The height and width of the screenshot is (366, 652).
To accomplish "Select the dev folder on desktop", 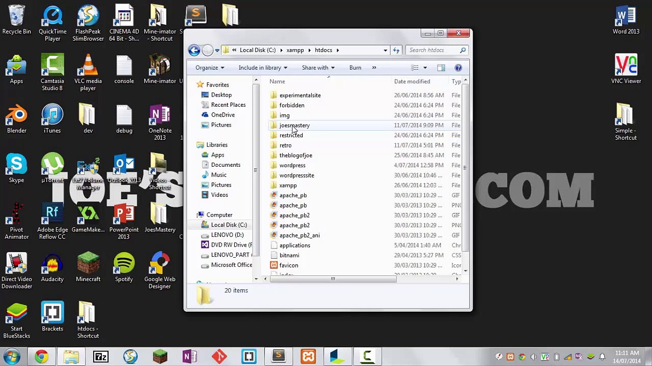I will [88, 119].
